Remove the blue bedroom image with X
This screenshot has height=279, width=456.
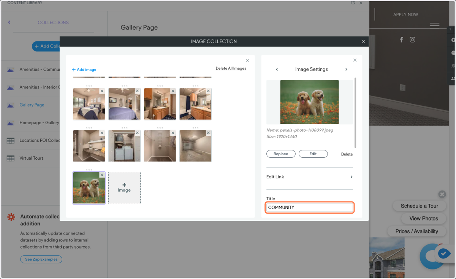[102, 91]
